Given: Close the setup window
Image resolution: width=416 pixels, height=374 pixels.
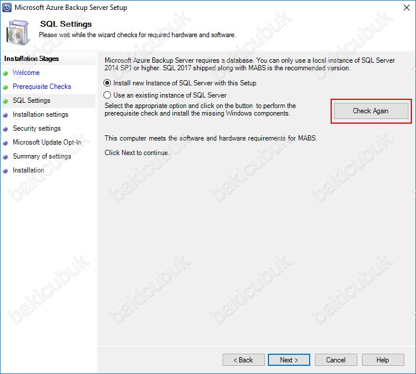Looking at the screenshot, I should [407, 8].
